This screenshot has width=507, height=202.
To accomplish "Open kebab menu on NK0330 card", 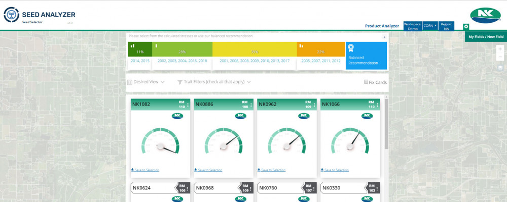I will coord(377,188).
